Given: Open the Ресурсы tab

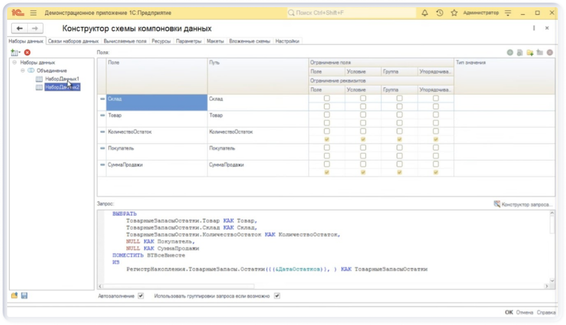Looking at the screenshot, I should pos(161,41).
